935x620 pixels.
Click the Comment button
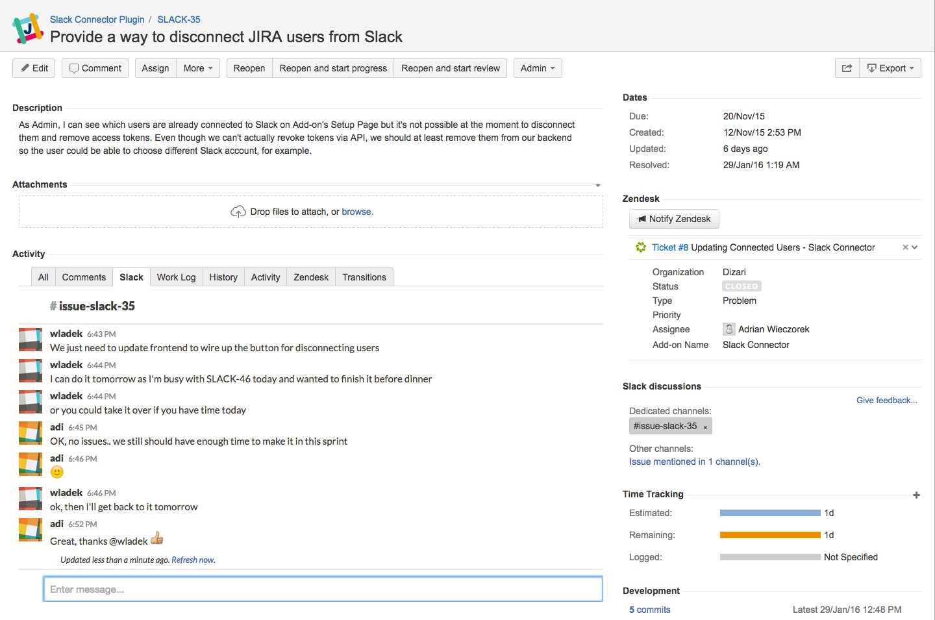[x=95, y=68]
